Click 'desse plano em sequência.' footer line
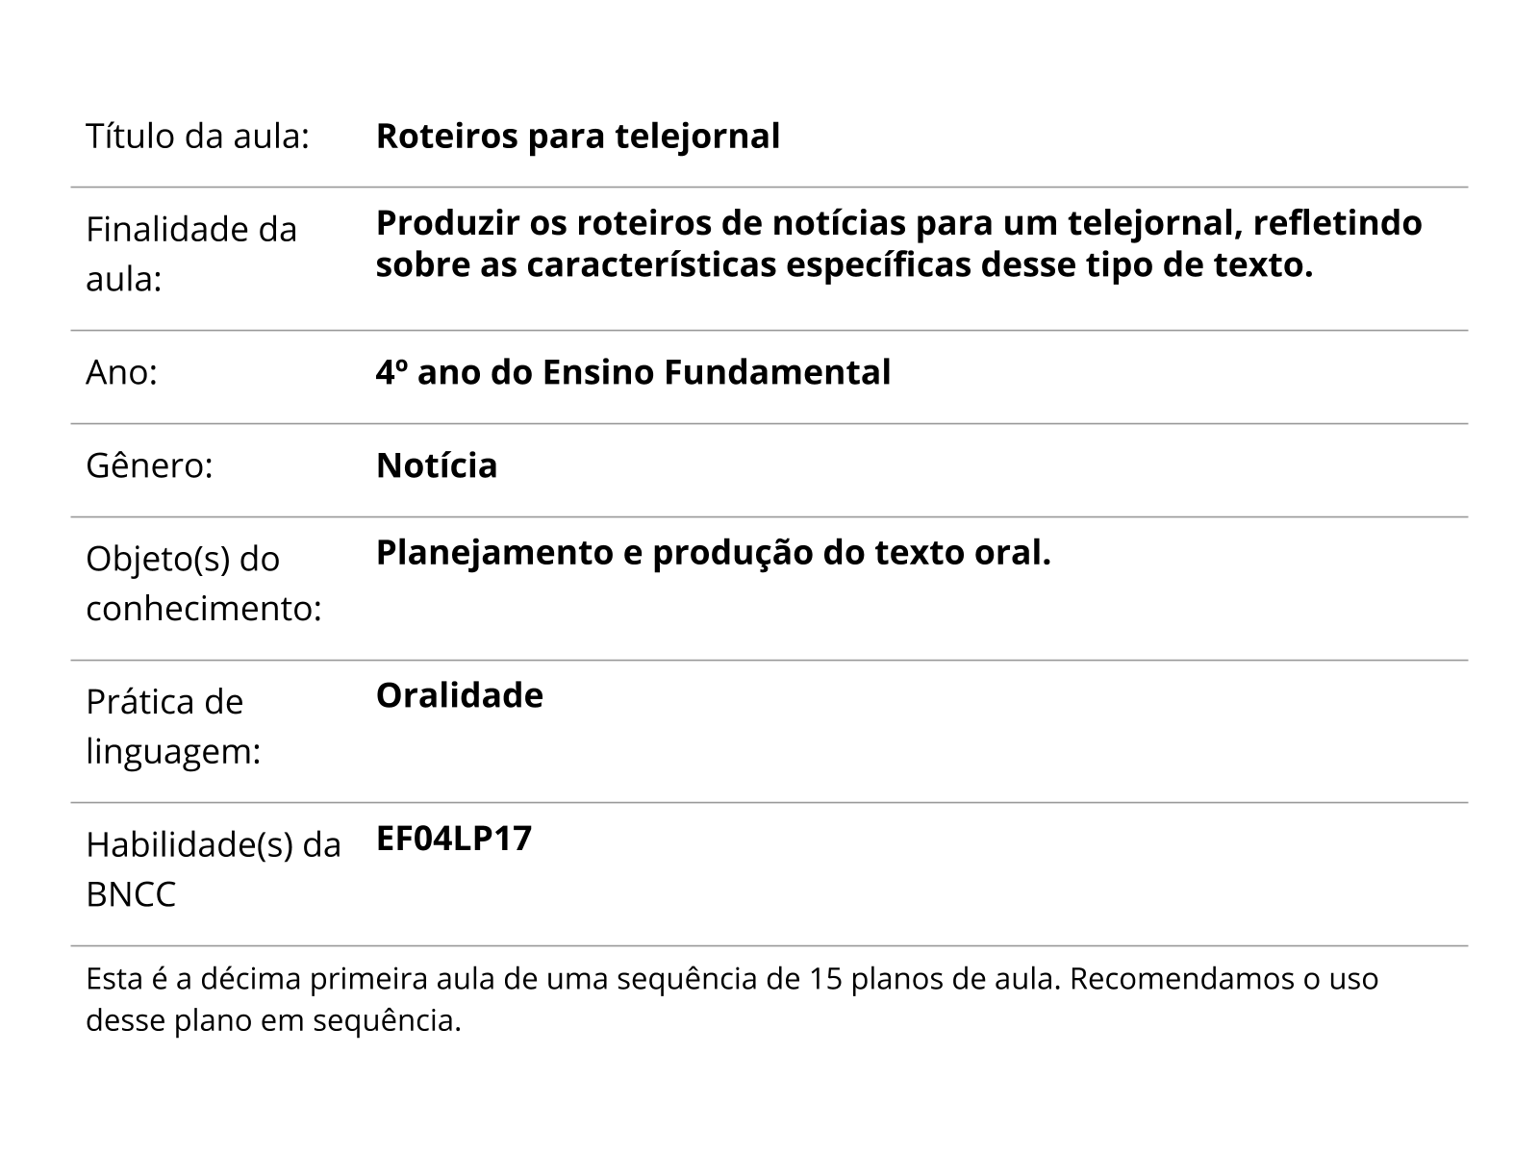1539x1154 pixels. pos(274,1020)
